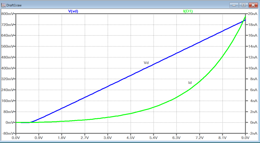Click the 14nA right axis label
Viewport: 260px width, 143px height.
(252, 46)
